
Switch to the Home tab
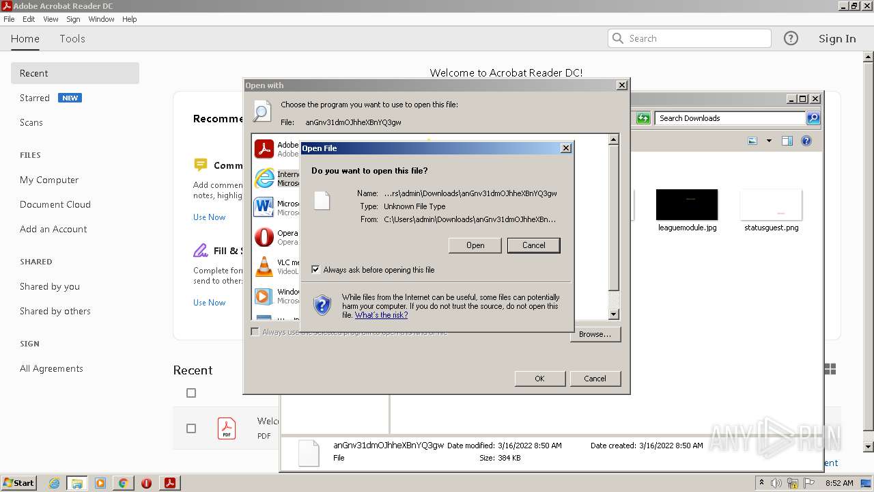click(25, 39)
